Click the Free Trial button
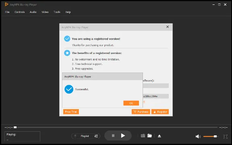This screenshot has height=145, width=232. coord(71,112)
